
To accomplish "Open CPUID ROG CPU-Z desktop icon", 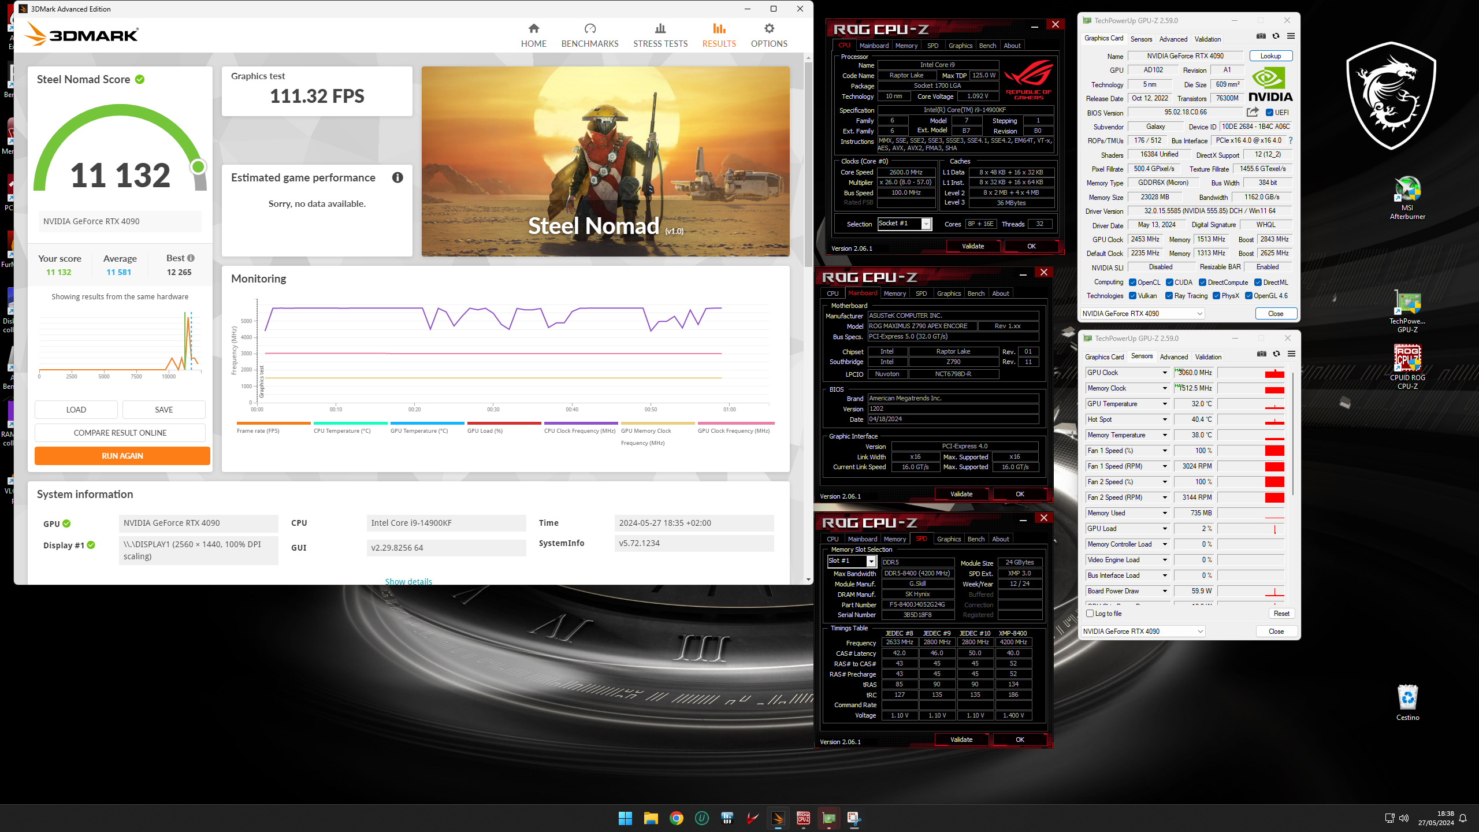I will [x=1407, y=367].
